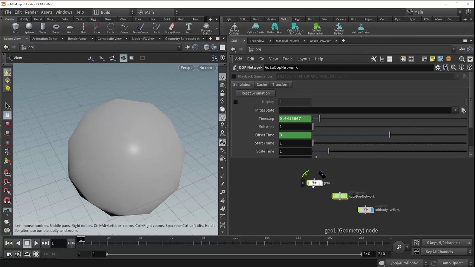Click the Reset Simulation button

[x=255, y=93]
